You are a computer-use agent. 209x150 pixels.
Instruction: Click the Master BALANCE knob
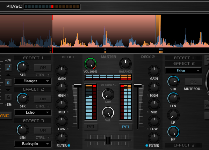[125, 64]
